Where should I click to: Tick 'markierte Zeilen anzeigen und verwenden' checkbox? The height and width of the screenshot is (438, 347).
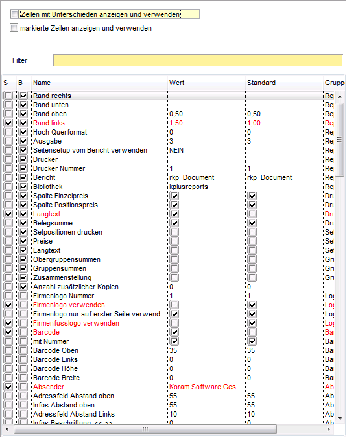click(x=14, y=28)
